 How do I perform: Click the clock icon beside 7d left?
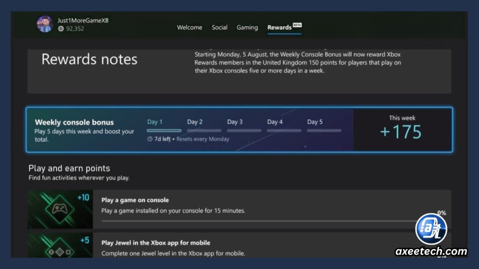(150, 139)
